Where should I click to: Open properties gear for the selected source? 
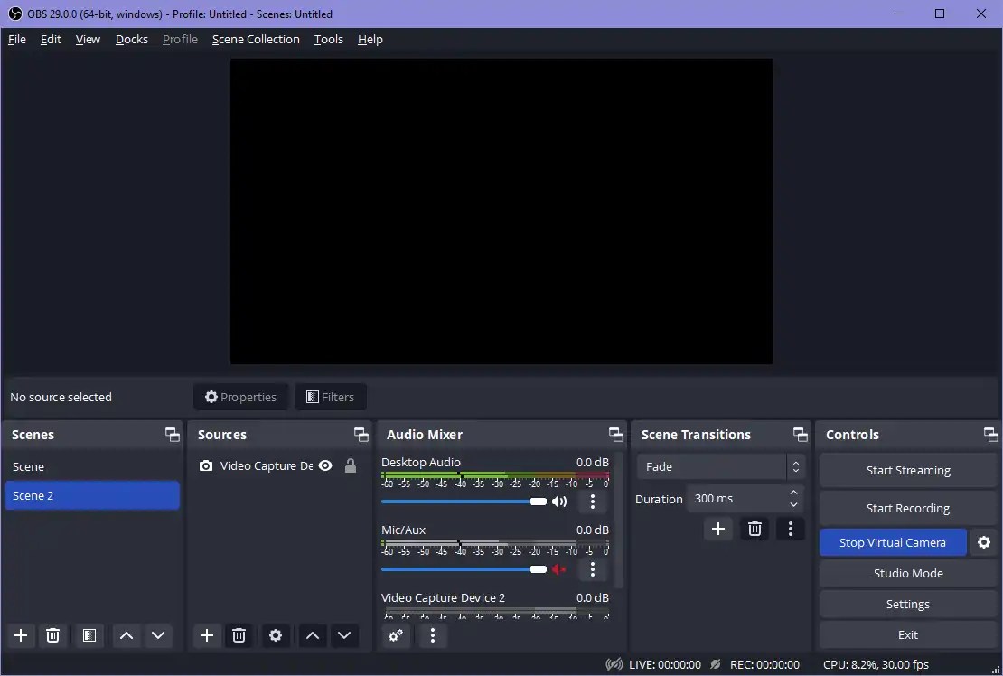tap(275, 635)
